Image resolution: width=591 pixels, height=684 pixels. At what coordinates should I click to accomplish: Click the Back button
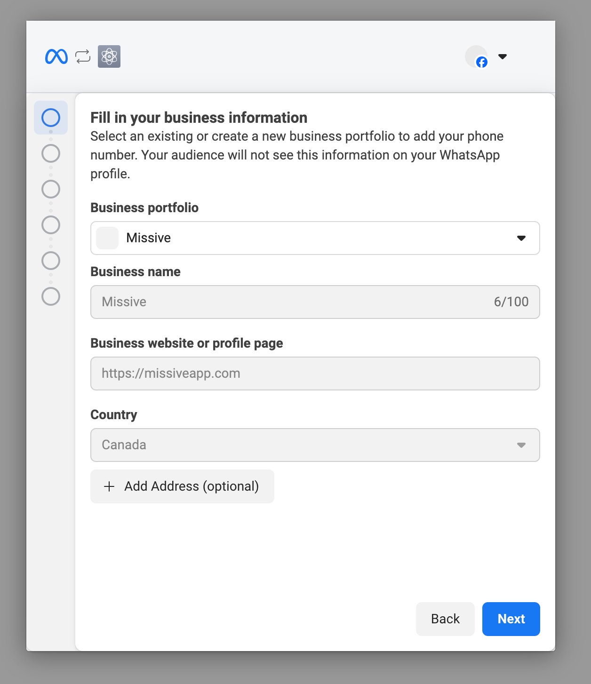pos(445,619)
